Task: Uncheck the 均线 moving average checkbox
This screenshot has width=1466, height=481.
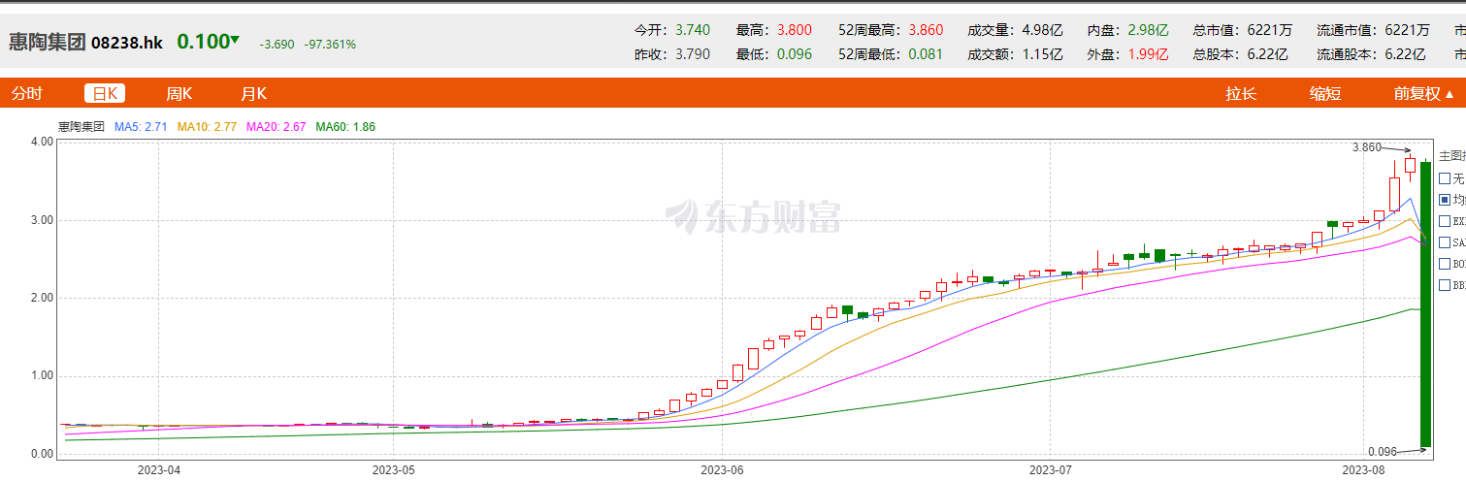Action: tap(1445, 200)
